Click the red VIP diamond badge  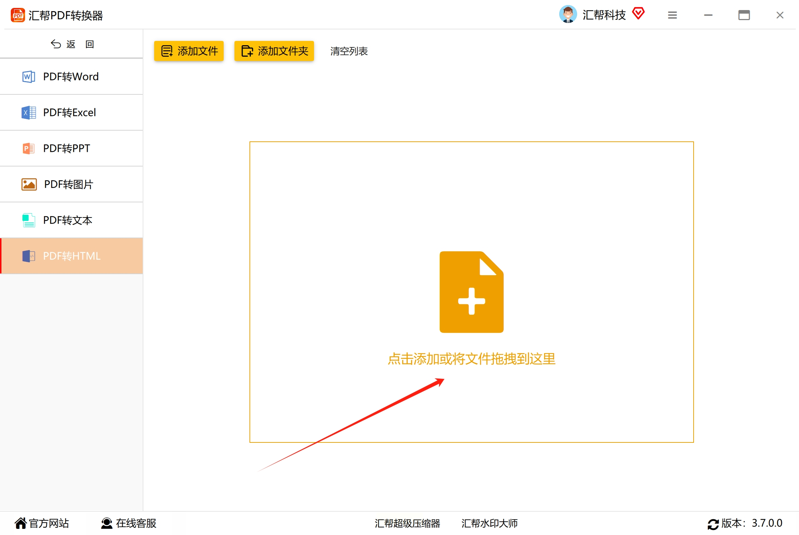click(x=638, y=14)
